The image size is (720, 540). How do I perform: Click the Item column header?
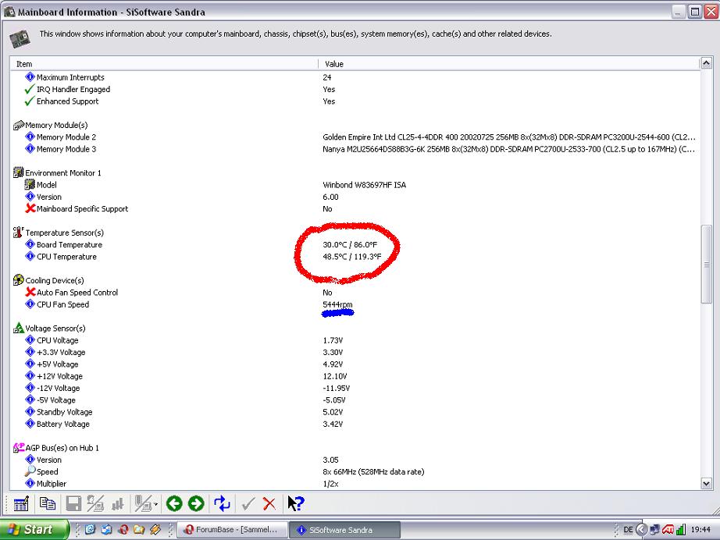click(x=164, y=64)
